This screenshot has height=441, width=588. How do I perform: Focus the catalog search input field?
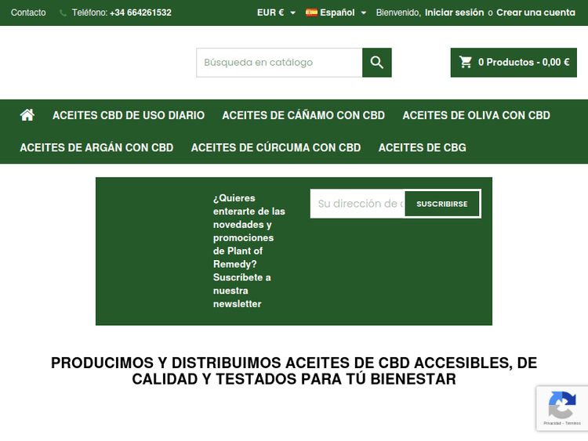tap(279, 63)
